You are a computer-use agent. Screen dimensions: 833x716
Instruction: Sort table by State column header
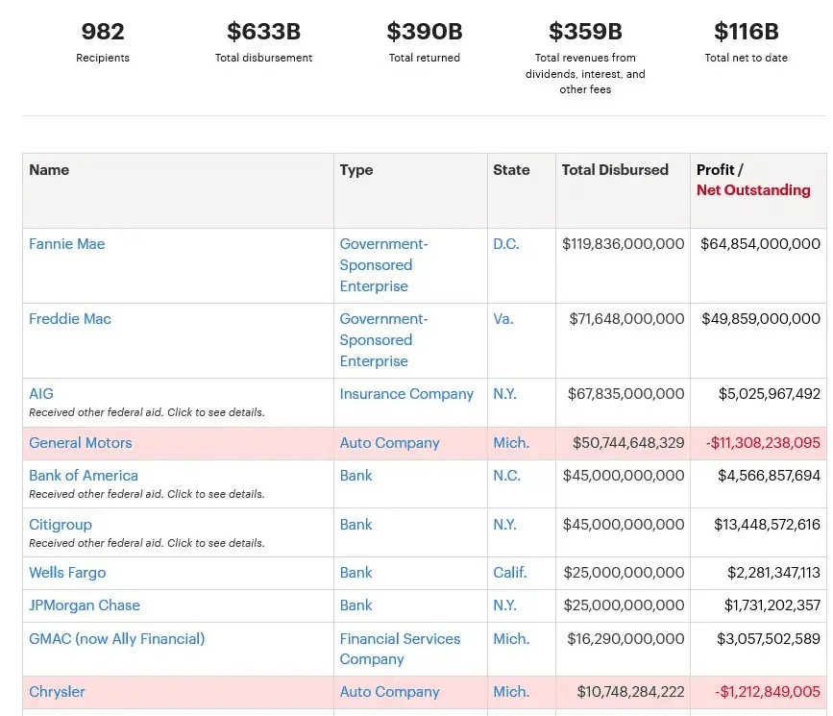coord(511,170)
